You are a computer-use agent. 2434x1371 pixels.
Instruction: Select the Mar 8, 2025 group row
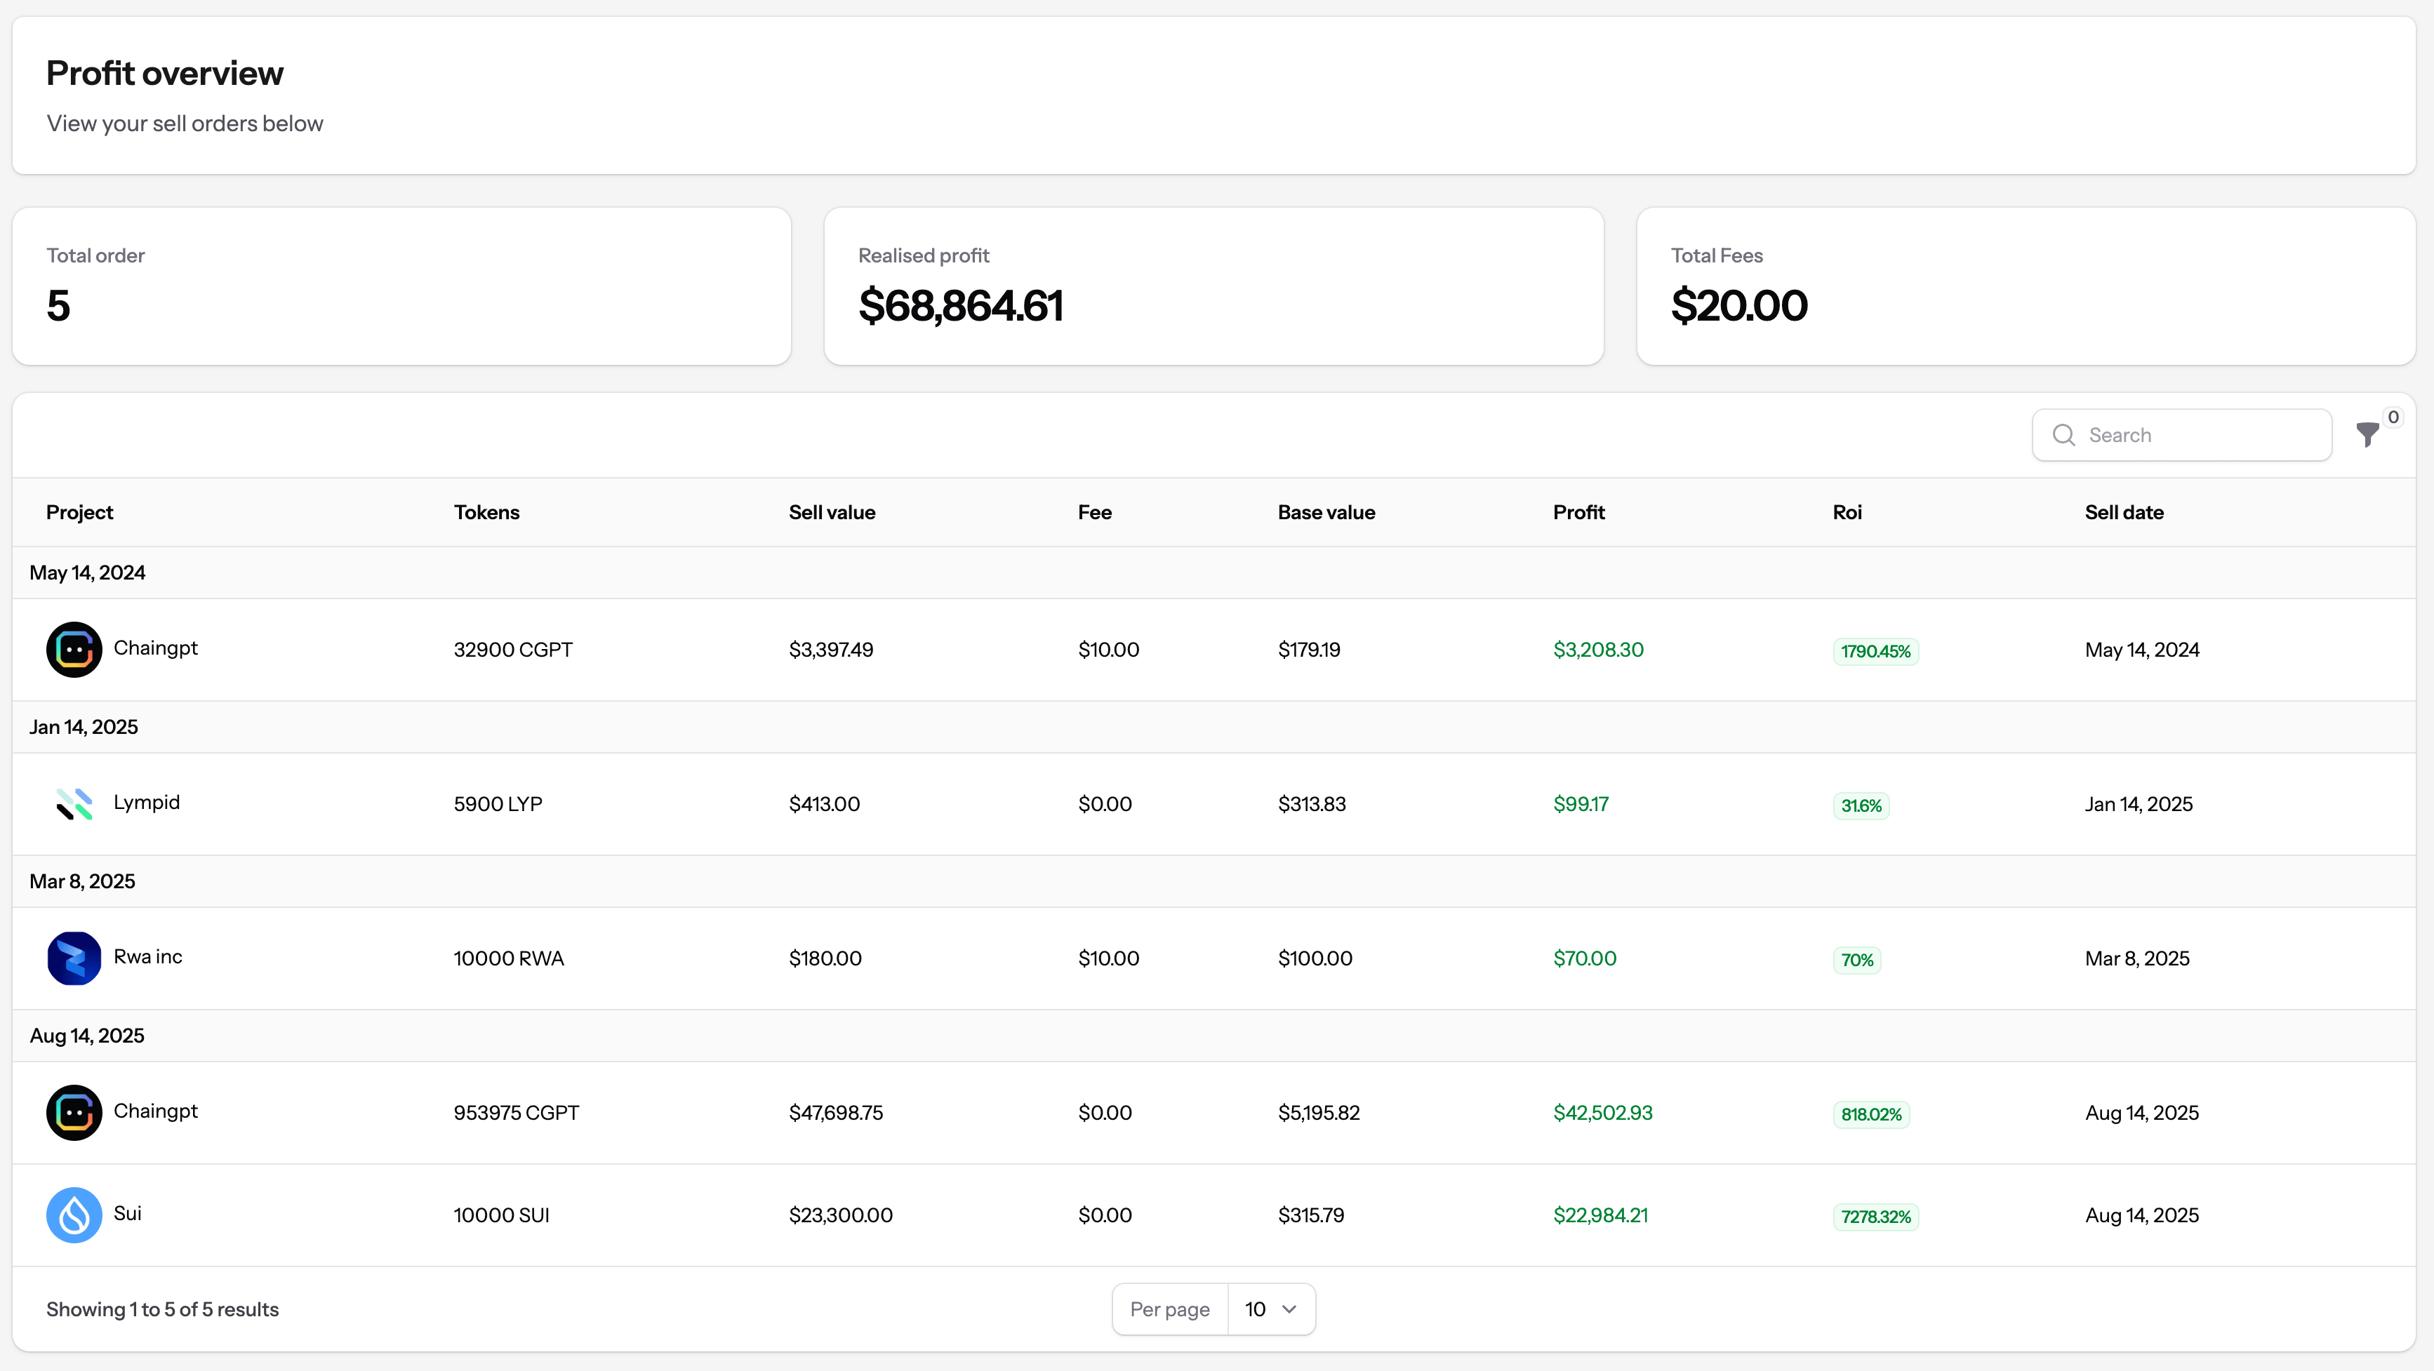(82, 881)
